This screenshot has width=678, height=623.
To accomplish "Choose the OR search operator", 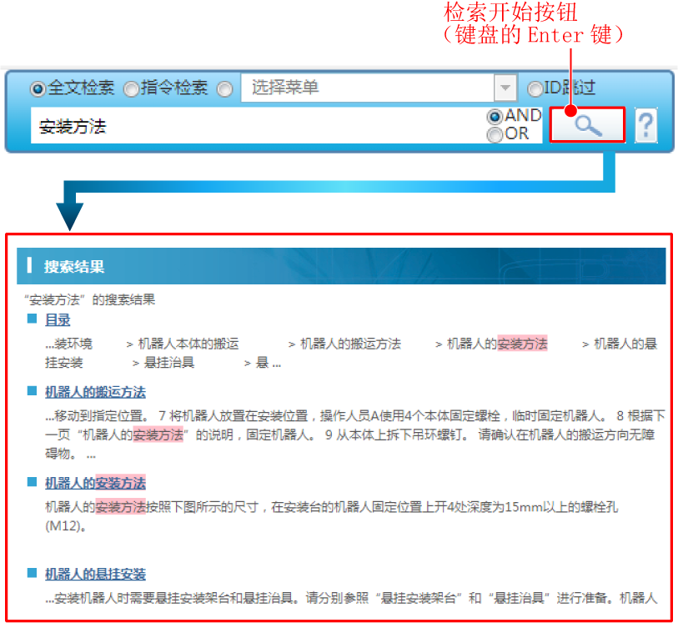I will (495, 133).
